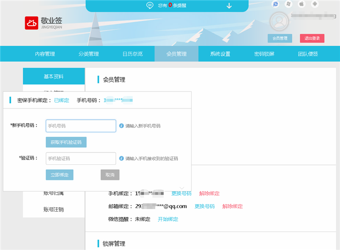
Task: Switch to the 系统设置 tab
Action: (220, 54)
